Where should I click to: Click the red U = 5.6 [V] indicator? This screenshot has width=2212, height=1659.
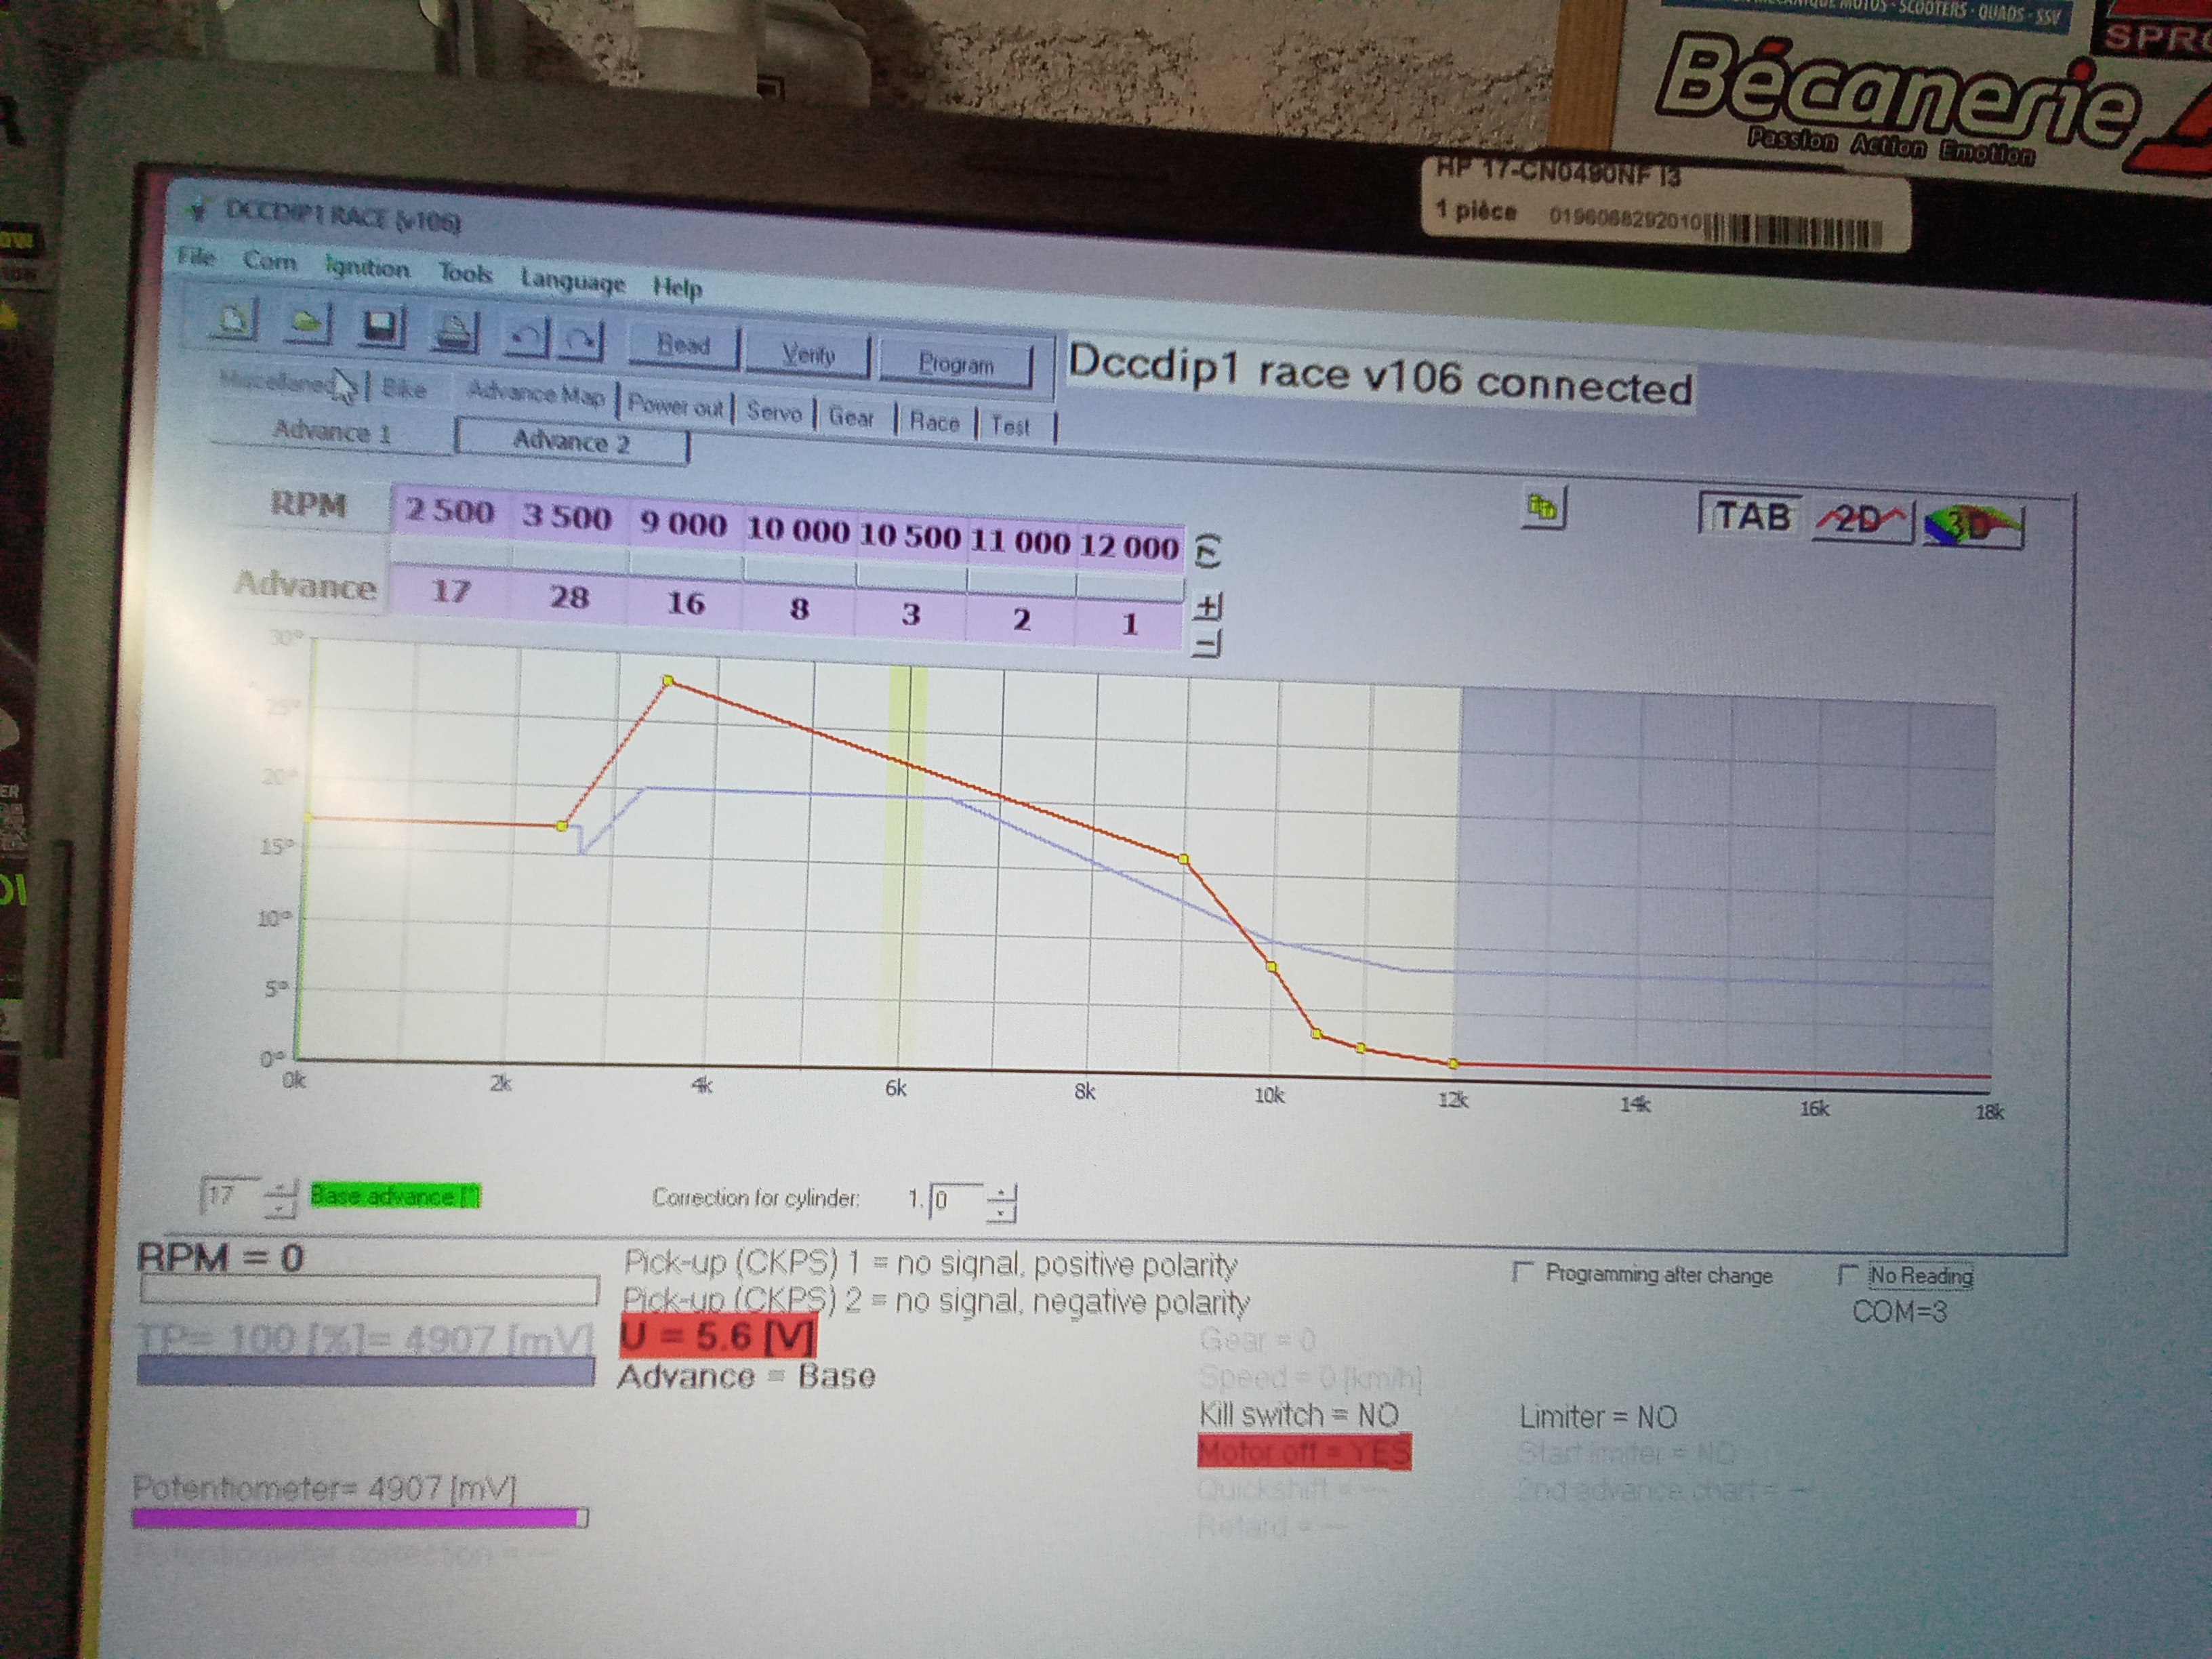click(718, 1337)
